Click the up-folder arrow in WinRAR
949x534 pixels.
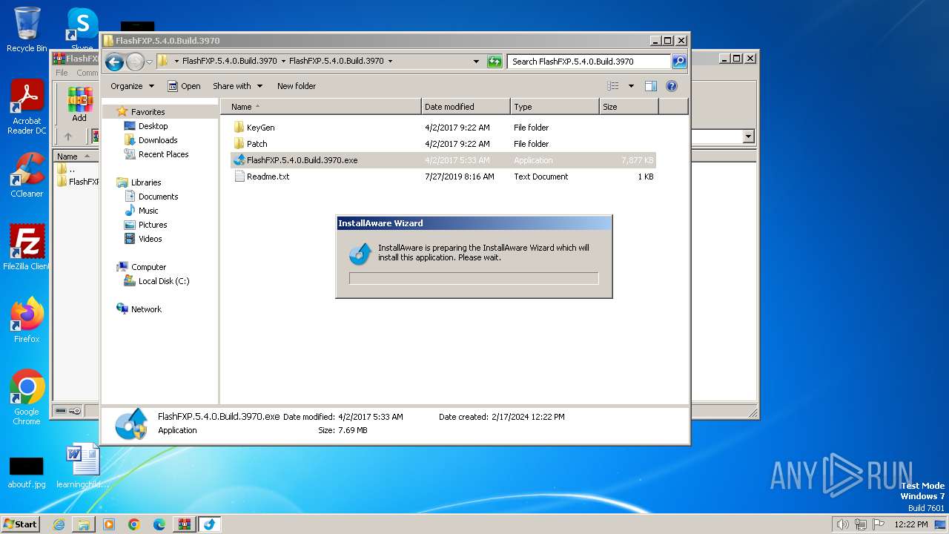tap(68, 136)
